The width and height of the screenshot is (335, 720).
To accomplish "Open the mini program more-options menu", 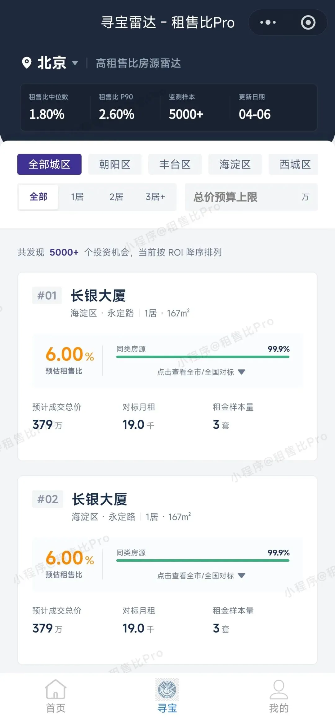I will [268, 22].
